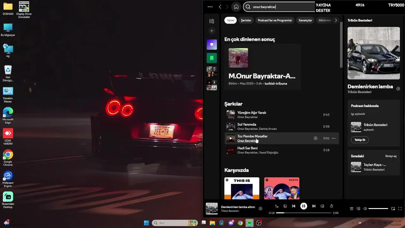Image resolution: width=405 pixels, height=228 pixels.
Task: Open the Liked Songs playlist
Action: [212, 44]
